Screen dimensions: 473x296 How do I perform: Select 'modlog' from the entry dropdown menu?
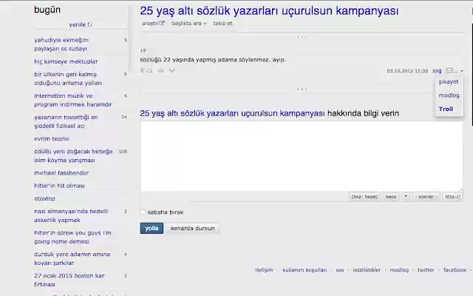point(449,95)
